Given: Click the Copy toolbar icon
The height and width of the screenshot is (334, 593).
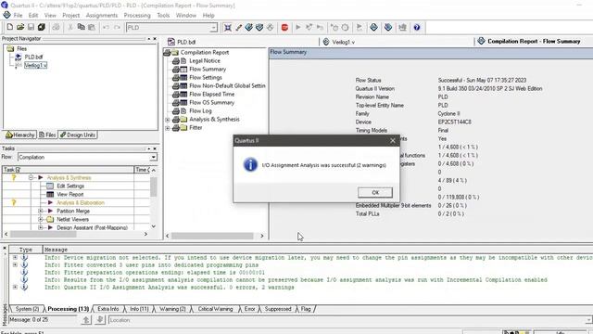Looking at the screenshot, I should pyautogui.click(x=81, y=27).
